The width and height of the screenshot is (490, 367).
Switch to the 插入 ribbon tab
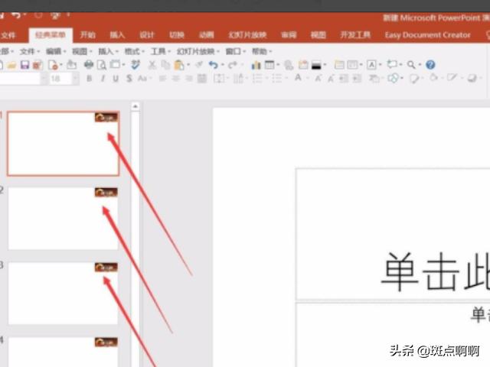pyautogui.click(x=117, y=34)
